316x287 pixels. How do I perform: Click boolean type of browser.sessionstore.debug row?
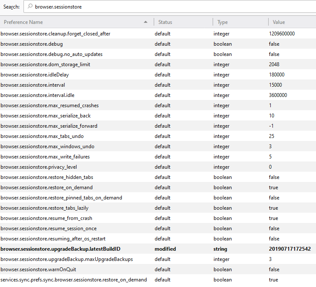(x=222, y=44)
